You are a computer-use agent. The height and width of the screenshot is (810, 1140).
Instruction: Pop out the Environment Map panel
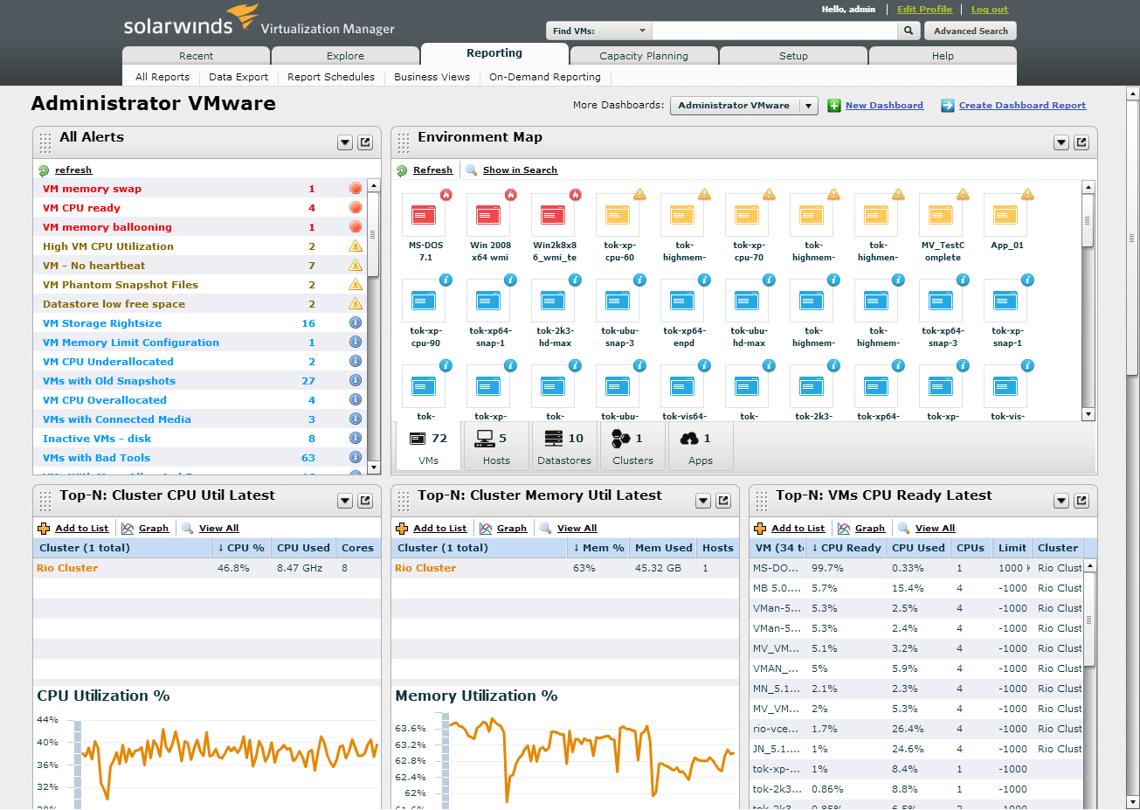tap(1081, 142)
